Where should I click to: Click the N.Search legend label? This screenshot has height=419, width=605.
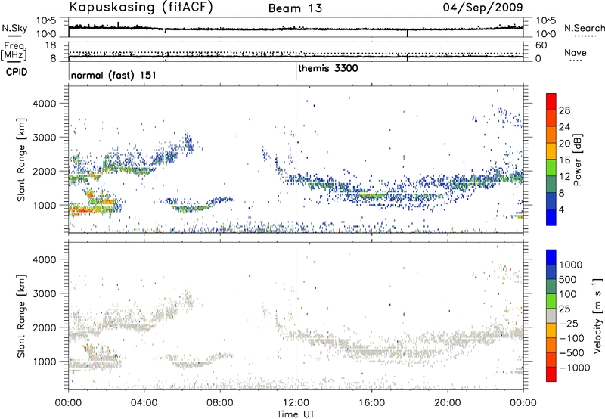pyautogui.click(x=584, y=28)
